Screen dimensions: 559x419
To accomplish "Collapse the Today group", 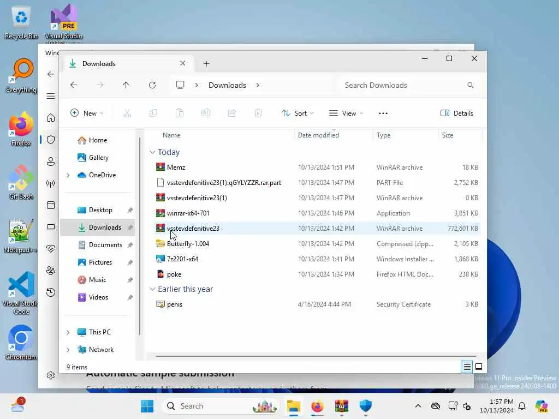I will (x=152, y=152).
